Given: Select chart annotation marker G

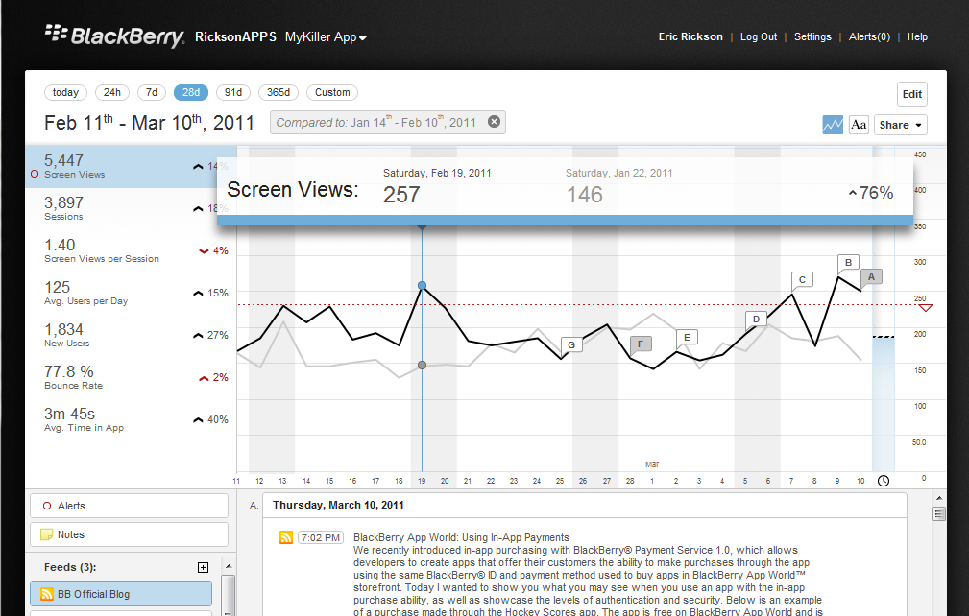Looking at the screenshot, I should pyautogui.click(x=571, y=345).
